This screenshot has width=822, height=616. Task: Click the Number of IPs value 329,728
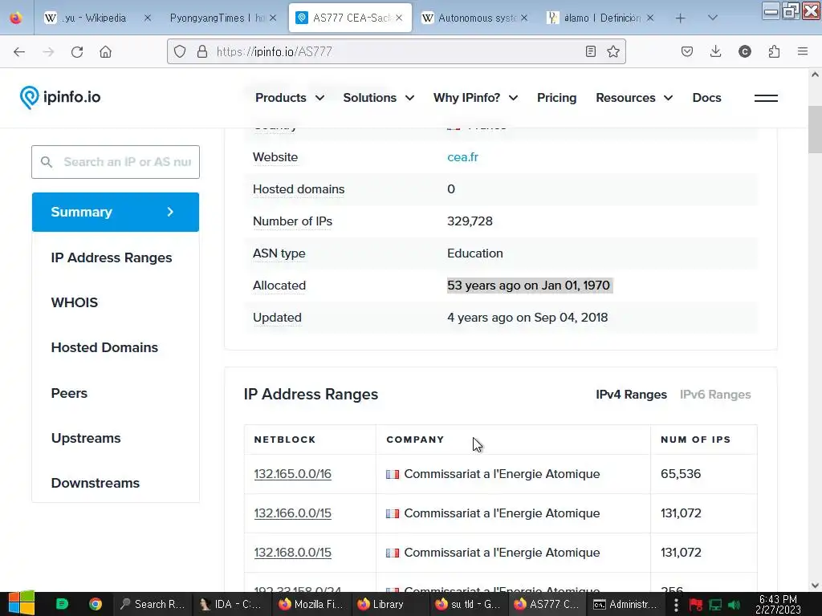coord(470,221)
